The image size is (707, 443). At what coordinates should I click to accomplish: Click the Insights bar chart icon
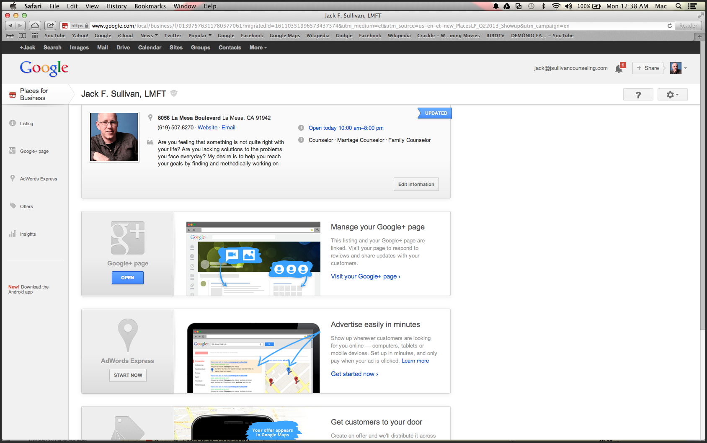click(13, 234)
